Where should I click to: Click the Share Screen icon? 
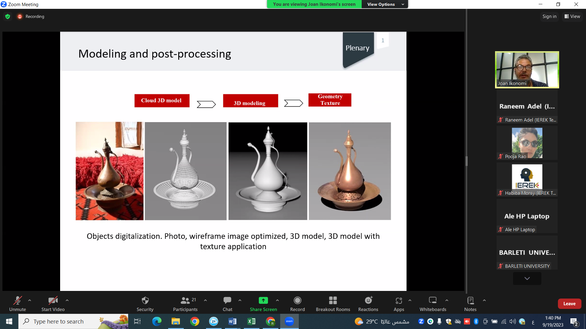tap(263, 301)
